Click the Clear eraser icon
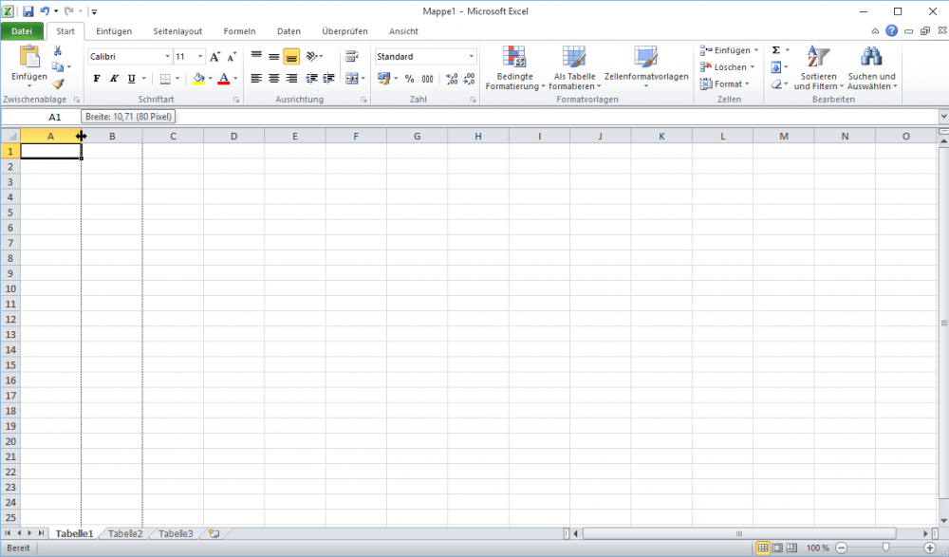The image size is (949, 557). 776,84
